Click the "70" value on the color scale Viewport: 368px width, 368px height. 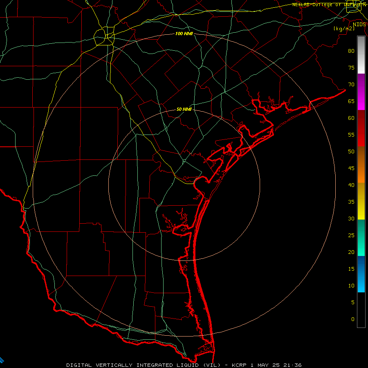coord(351,85)
